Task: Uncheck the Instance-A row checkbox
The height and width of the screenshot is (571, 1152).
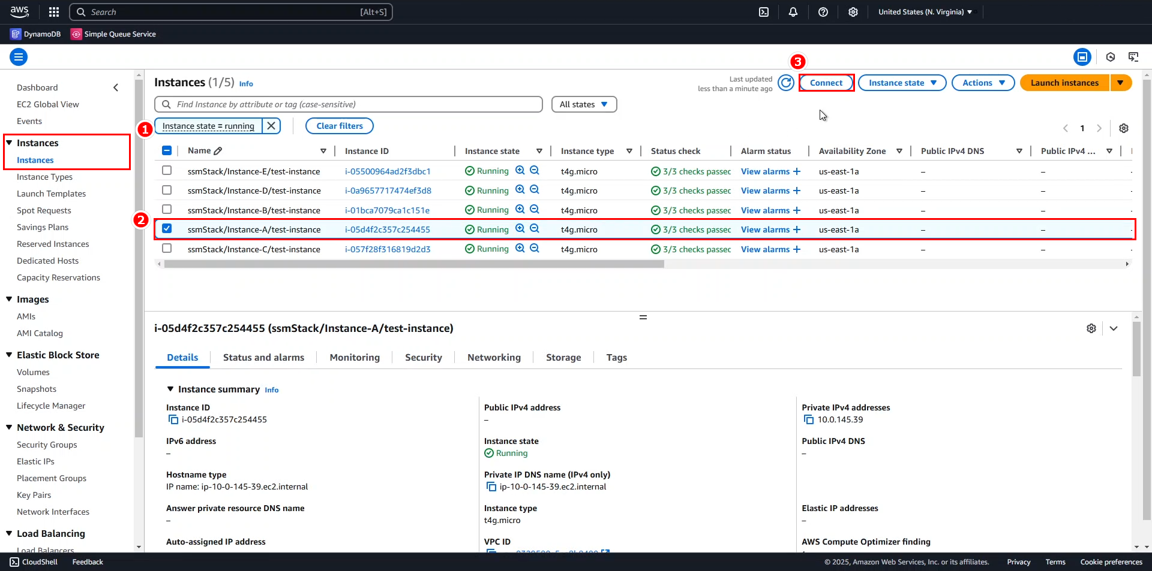Action: [x=167, y=229]
